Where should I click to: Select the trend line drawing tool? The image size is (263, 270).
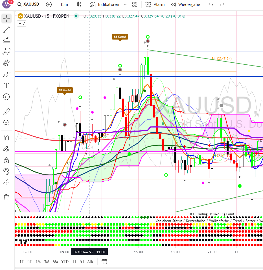tap(6, 30)
